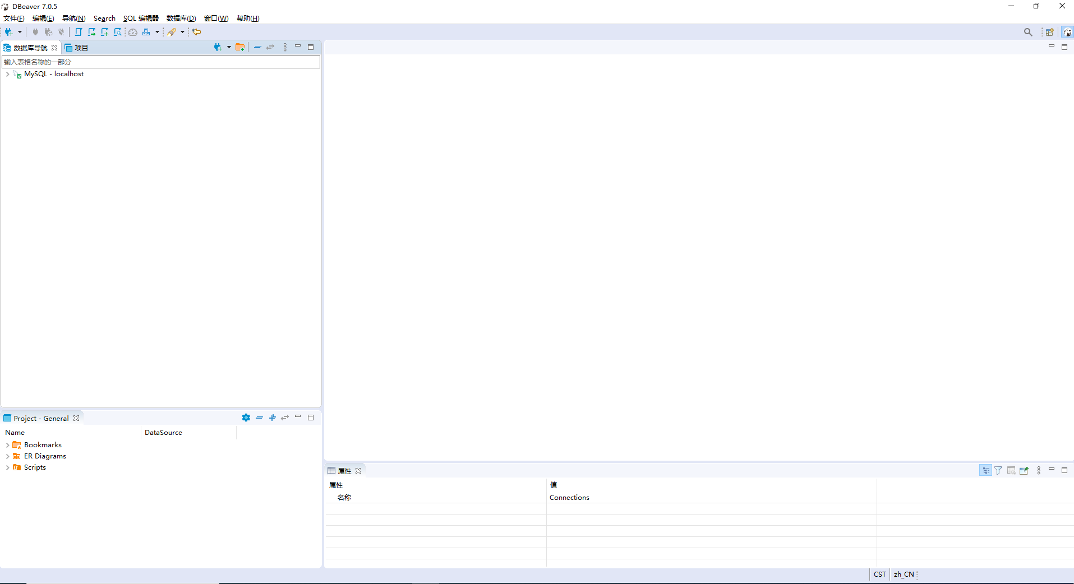Open dropdown beside navigator new connection icon

coord(229,48)
